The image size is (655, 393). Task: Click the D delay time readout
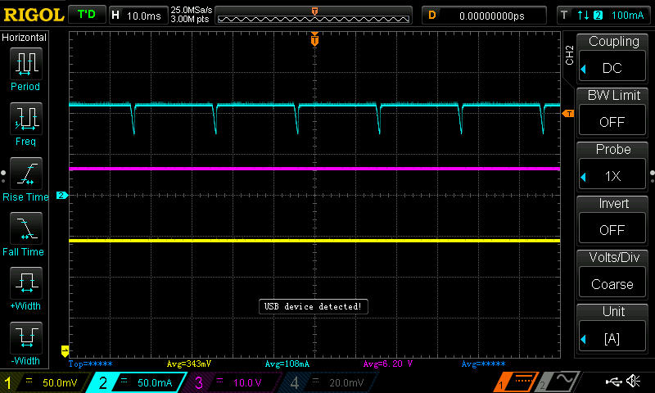(485, 15)
